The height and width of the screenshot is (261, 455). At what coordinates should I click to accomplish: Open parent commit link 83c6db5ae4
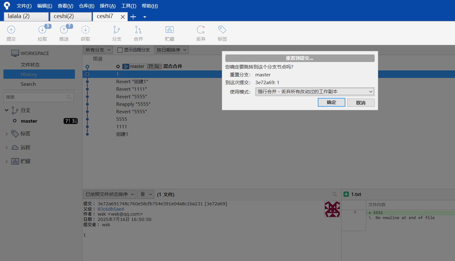click(x=111, y=209)
